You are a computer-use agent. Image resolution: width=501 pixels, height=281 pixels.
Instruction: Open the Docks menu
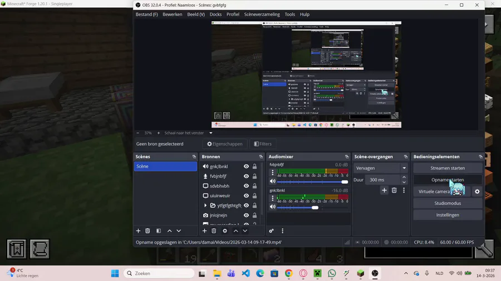pyautogui.click(x=215, y=14)
